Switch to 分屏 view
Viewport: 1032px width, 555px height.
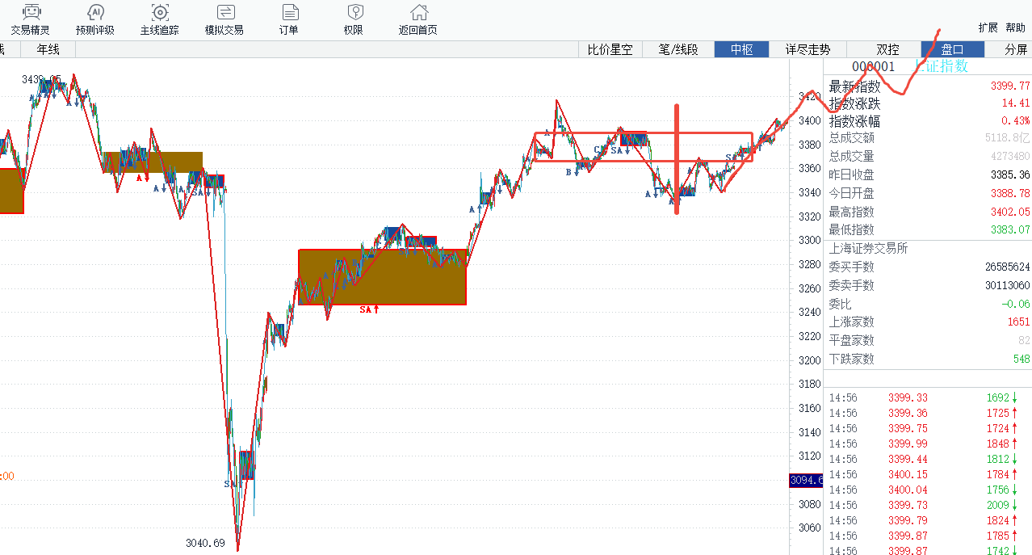pos(1016,49)
